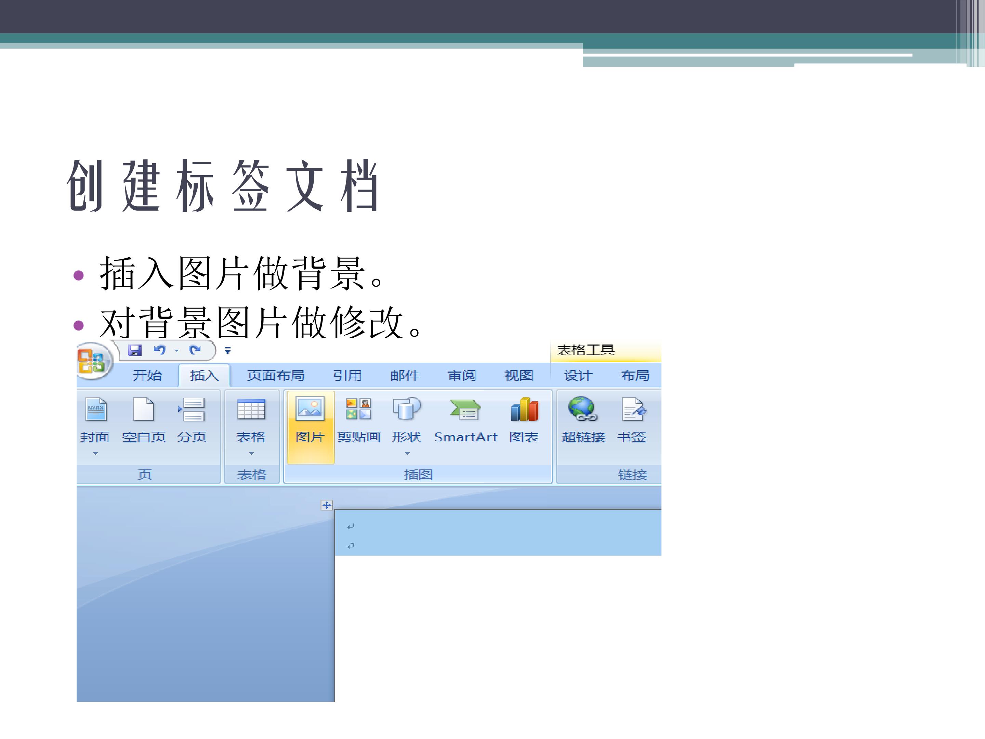Expand the 封面 dropdown arrow
Viewport: 985px width, 739px height.
[x=95, y=453]
